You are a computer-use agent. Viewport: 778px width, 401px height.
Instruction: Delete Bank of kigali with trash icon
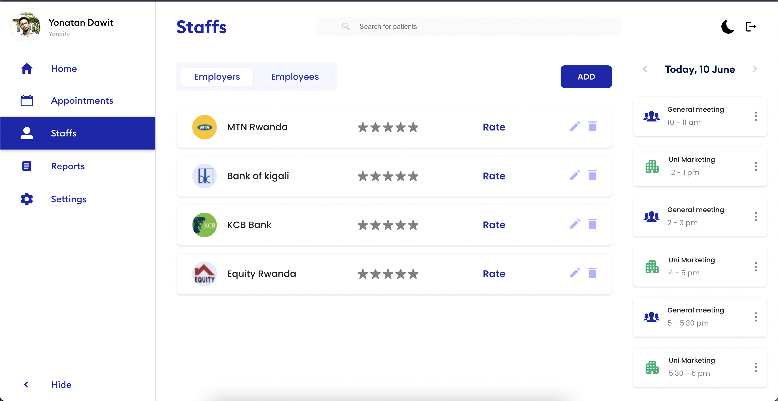point(593,175)
